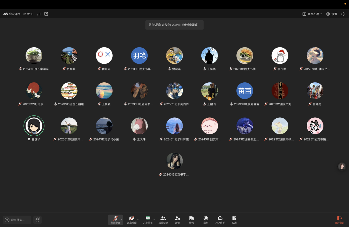Open 会议详情 meeting details

pyautogui.click(x=12, y=14)
